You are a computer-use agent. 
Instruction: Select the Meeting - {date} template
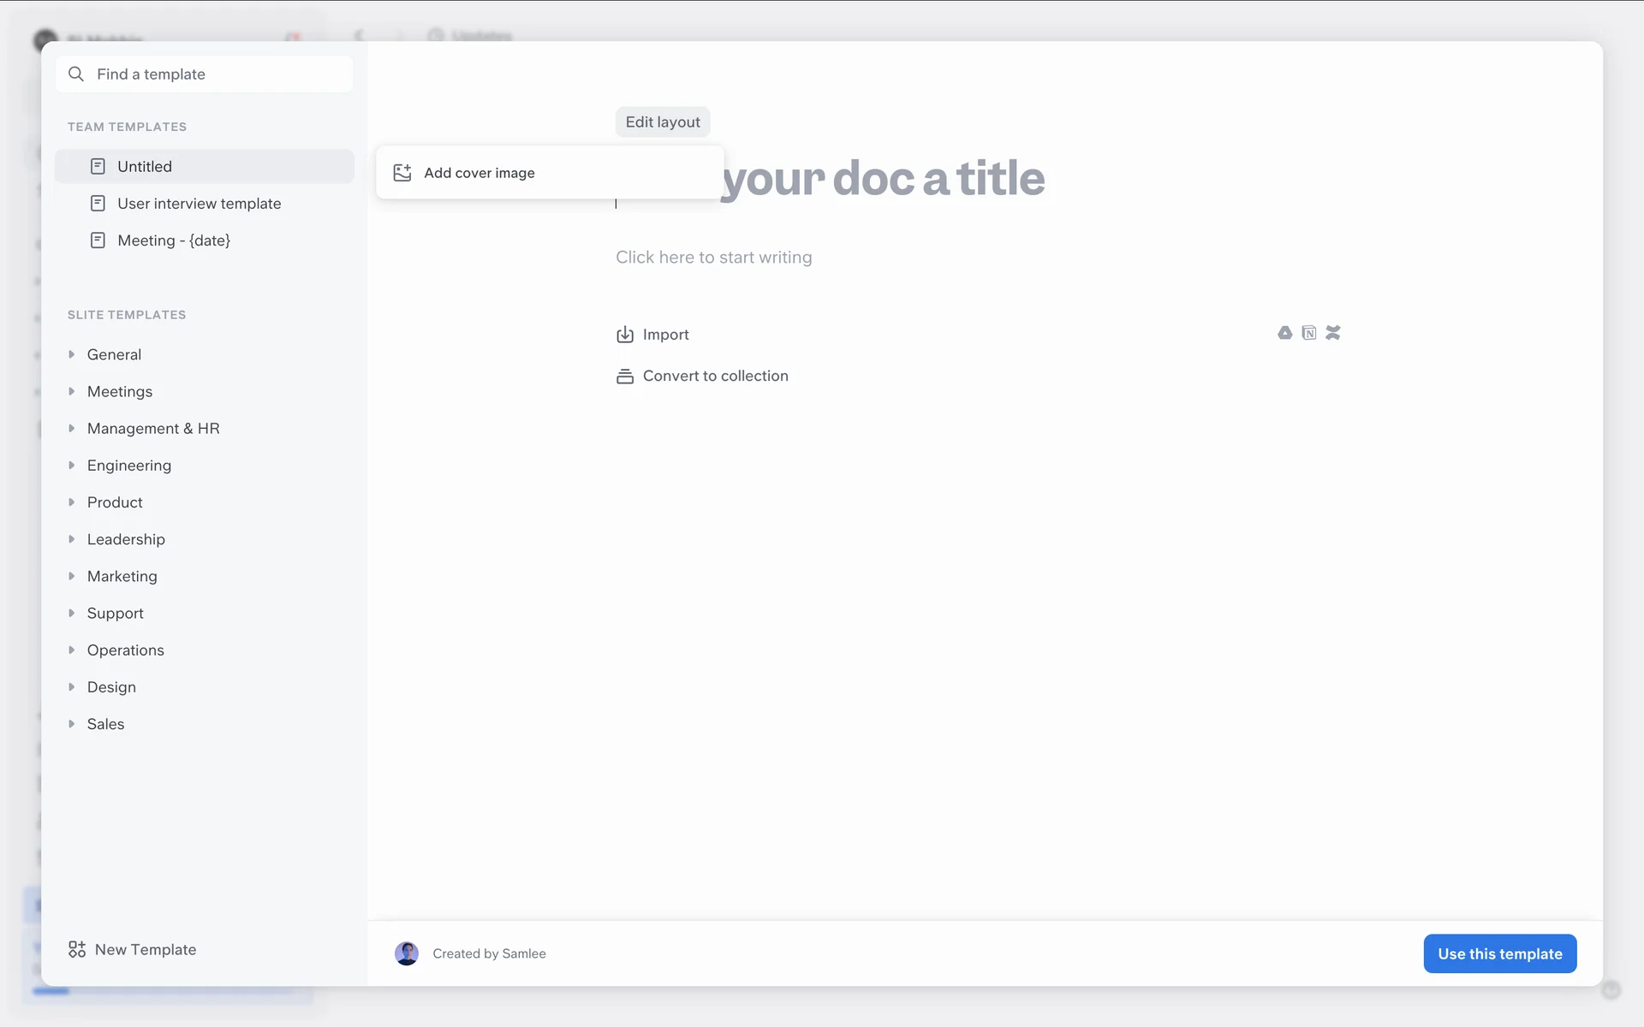174,240
